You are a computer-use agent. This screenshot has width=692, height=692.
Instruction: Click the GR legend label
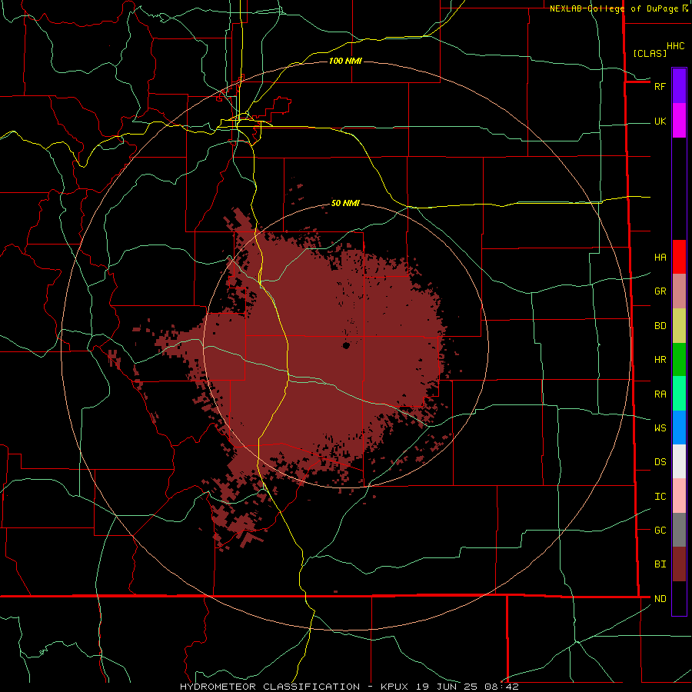click(x=660, y=291)
